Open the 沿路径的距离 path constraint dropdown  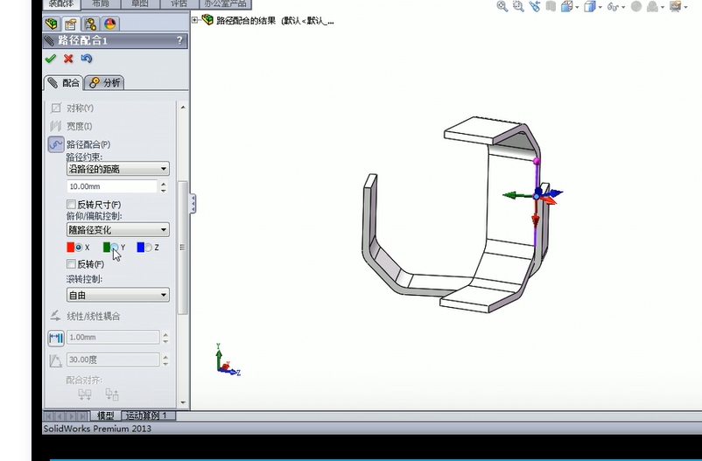pos(118,169)
